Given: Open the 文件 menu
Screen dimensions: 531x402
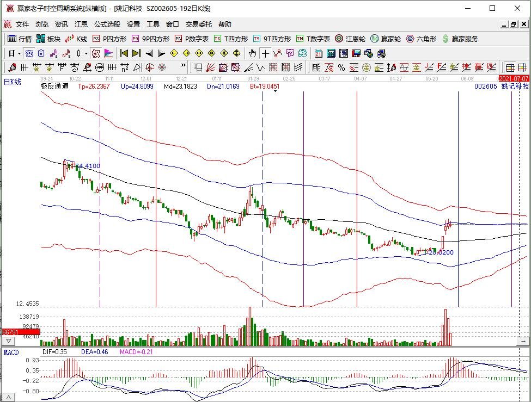Looking at the screenshot, I should click(22, 24).
